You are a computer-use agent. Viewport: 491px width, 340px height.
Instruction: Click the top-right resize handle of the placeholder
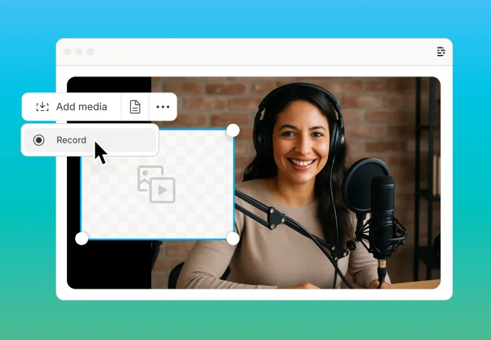[233, 130]
